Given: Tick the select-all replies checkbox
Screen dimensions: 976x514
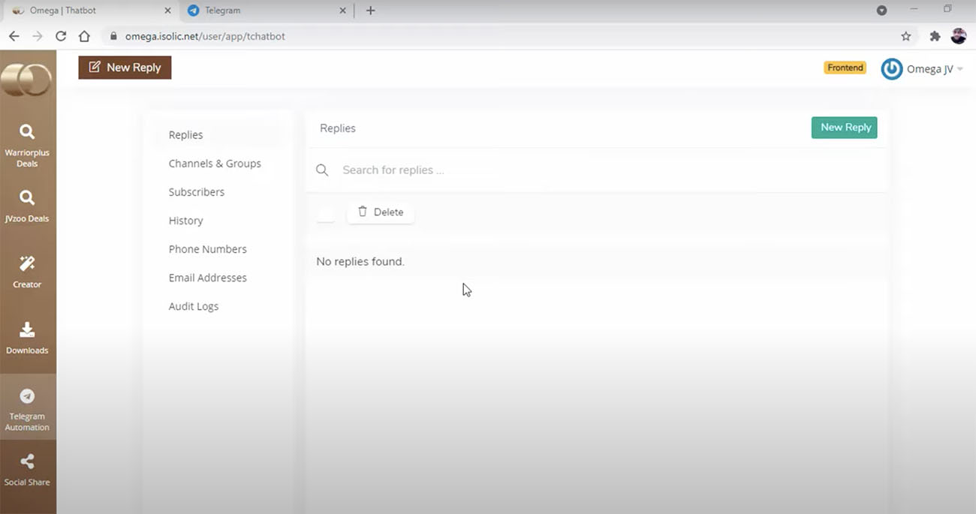Looking at the screenshot, I should tap(326, 213).
